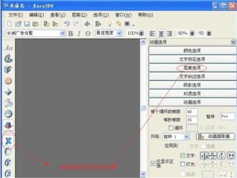Click the 图案选项 button

tap(193, 68)
